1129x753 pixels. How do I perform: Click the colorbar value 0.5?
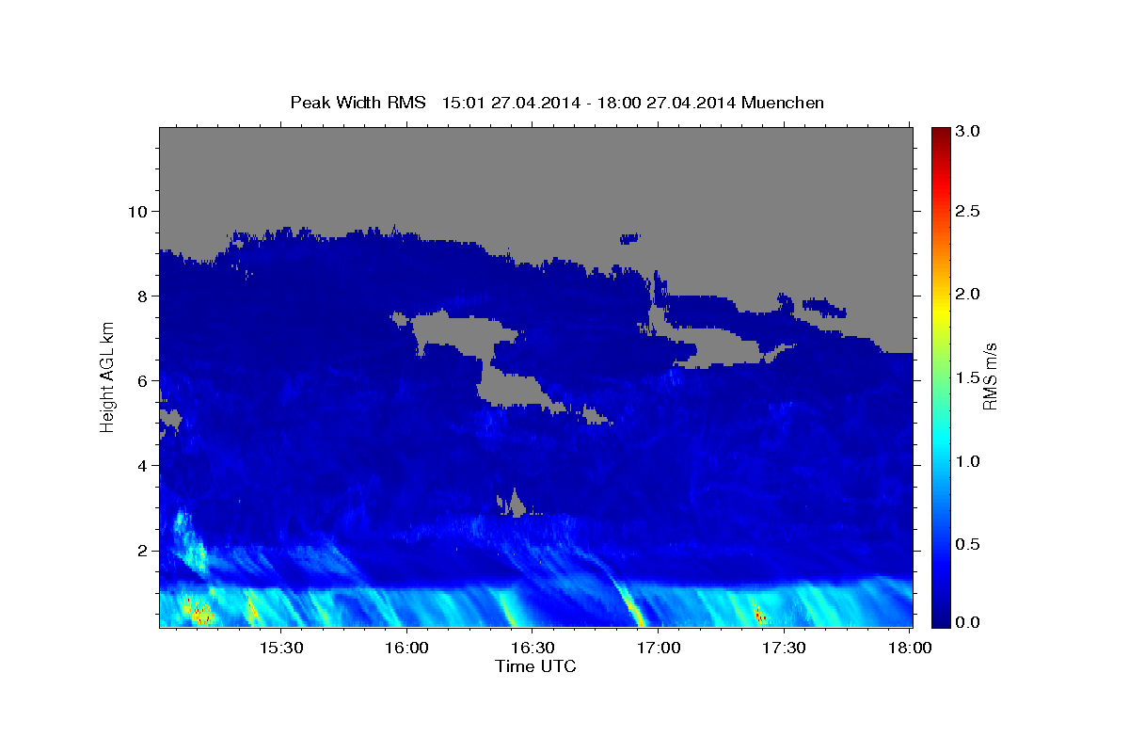[x=969, y=544]
